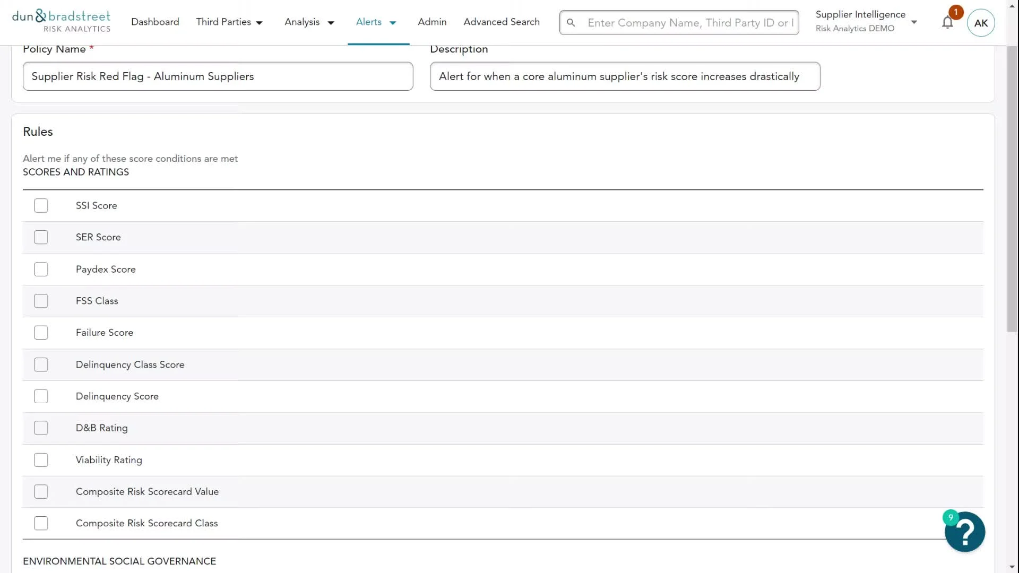Screen dimensions: 1019x573
Task: Expand the Third Parties menu
Action: tap(229, 22)
